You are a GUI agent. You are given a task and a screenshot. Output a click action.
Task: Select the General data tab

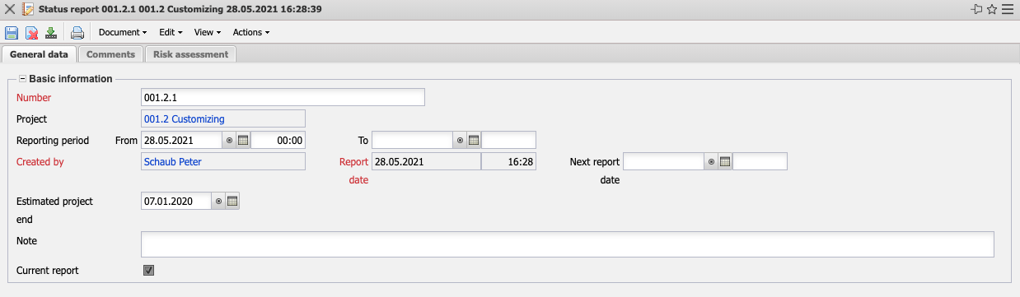coord(39,54)
